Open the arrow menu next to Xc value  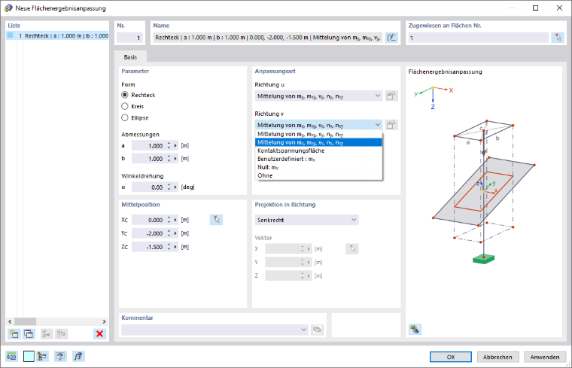click(175, 220)
